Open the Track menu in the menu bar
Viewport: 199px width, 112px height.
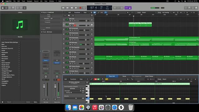tap(23, 1)
